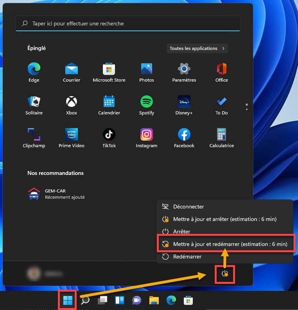Launch Clipchamp video editor
The width and height of the screenshot is (298, 310).
34,138
